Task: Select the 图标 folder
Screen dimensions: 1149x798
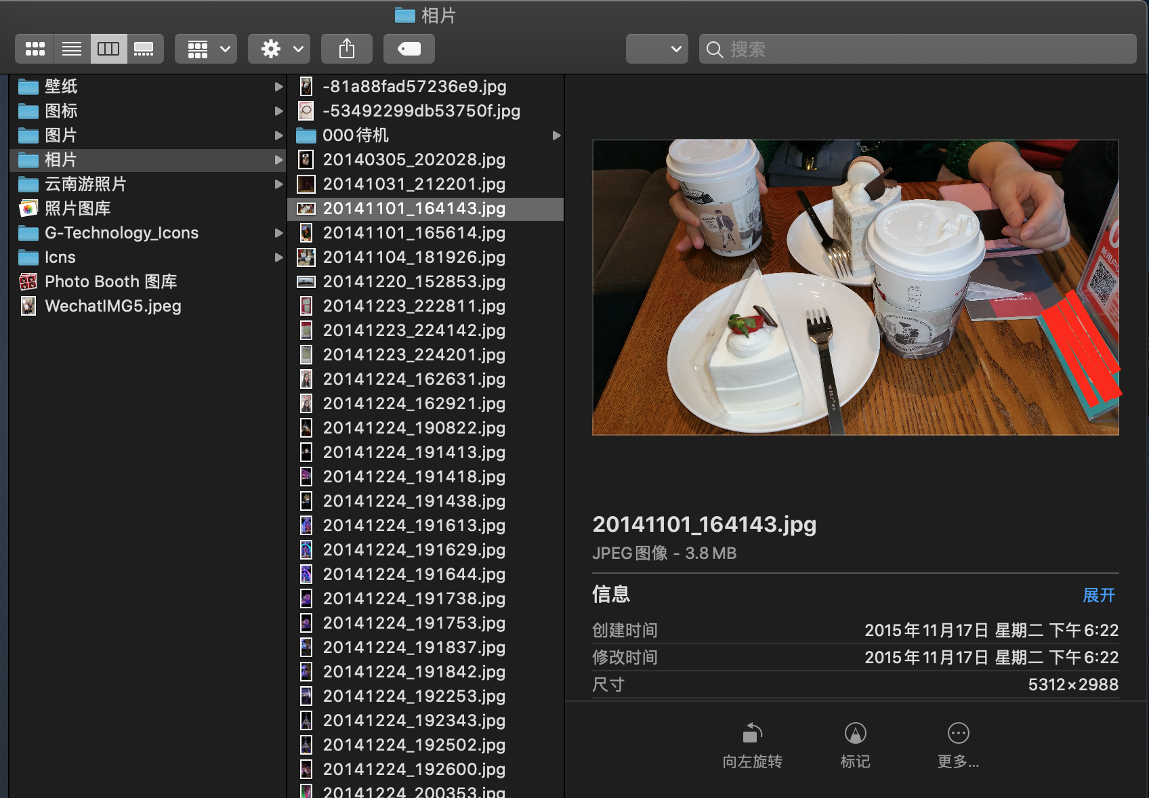Action: pyautogui.click(x=149, y=111)
